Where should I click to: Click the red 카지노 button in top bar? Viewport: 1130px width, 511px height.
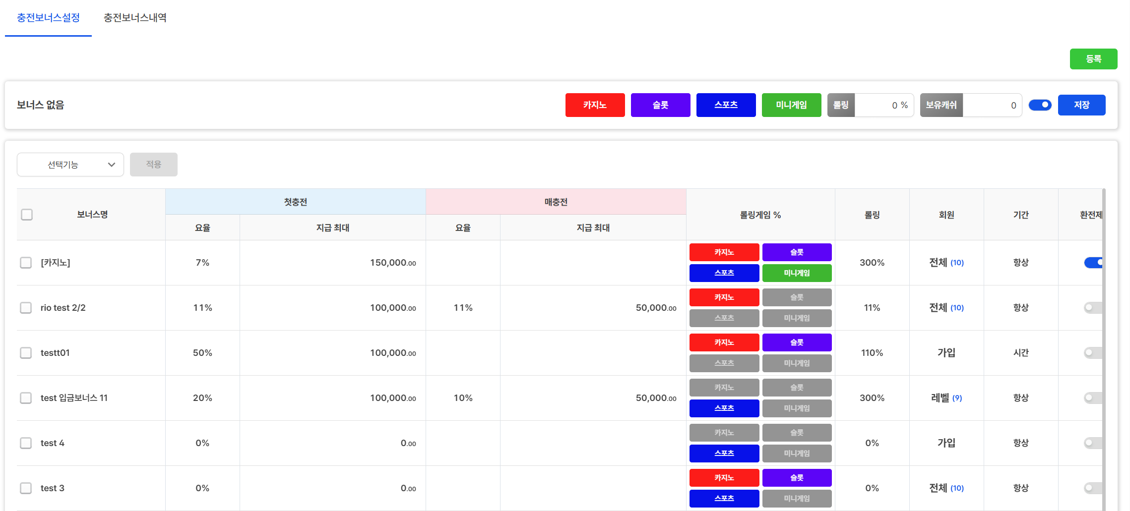[x=595, y=105]
